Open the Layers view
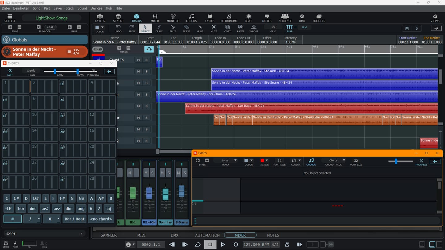Viewport: 445px width, 250px height. [x=100, y=18]
